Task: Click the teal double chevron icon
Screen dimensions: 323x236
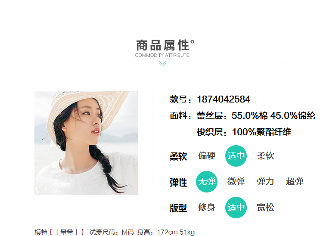Action: pyautogui.click(x=162, y=63)
